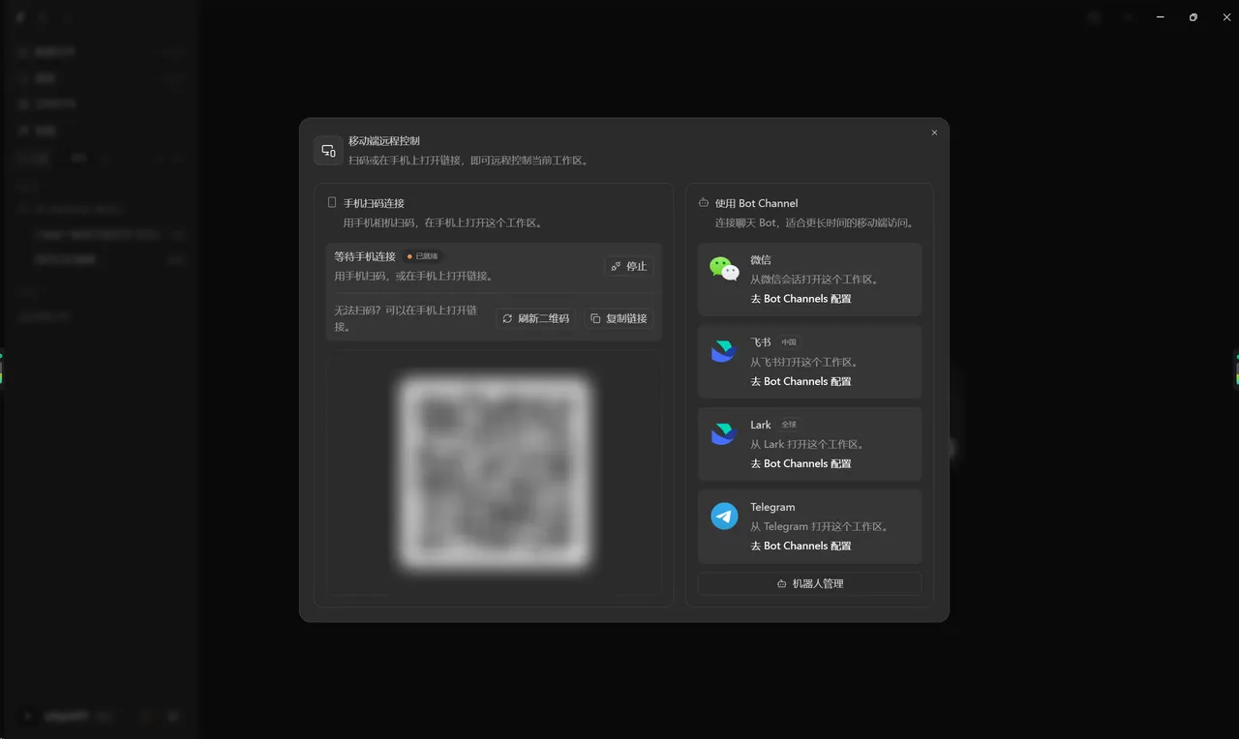This screenshot has height=739, width=1239.
Task: Click the remote control icon beside the dialog title
Action: (328, 150)
